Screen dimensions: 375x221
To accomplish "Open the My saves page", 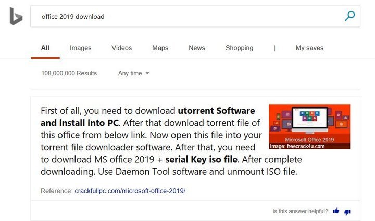I will pos(309,48).
